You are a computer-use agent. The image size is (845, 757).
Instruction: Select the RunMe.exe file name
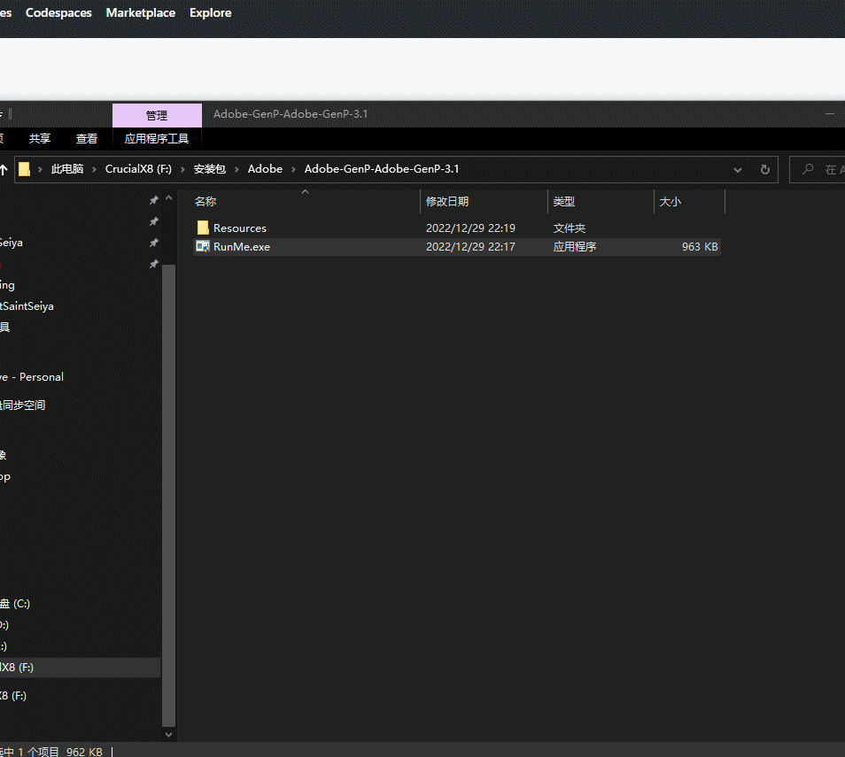pyautogui.click(x=242, y=247)
